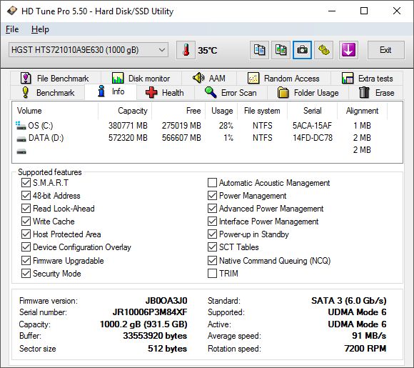The height and width of the screenshot is (368, 414).
Task: Switch to the Erase tab
Action: [x=376, y=93]
